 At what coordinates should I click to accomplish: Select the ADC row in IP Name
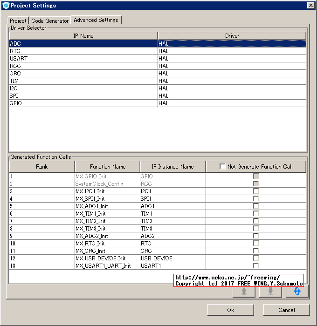point(83,44)
